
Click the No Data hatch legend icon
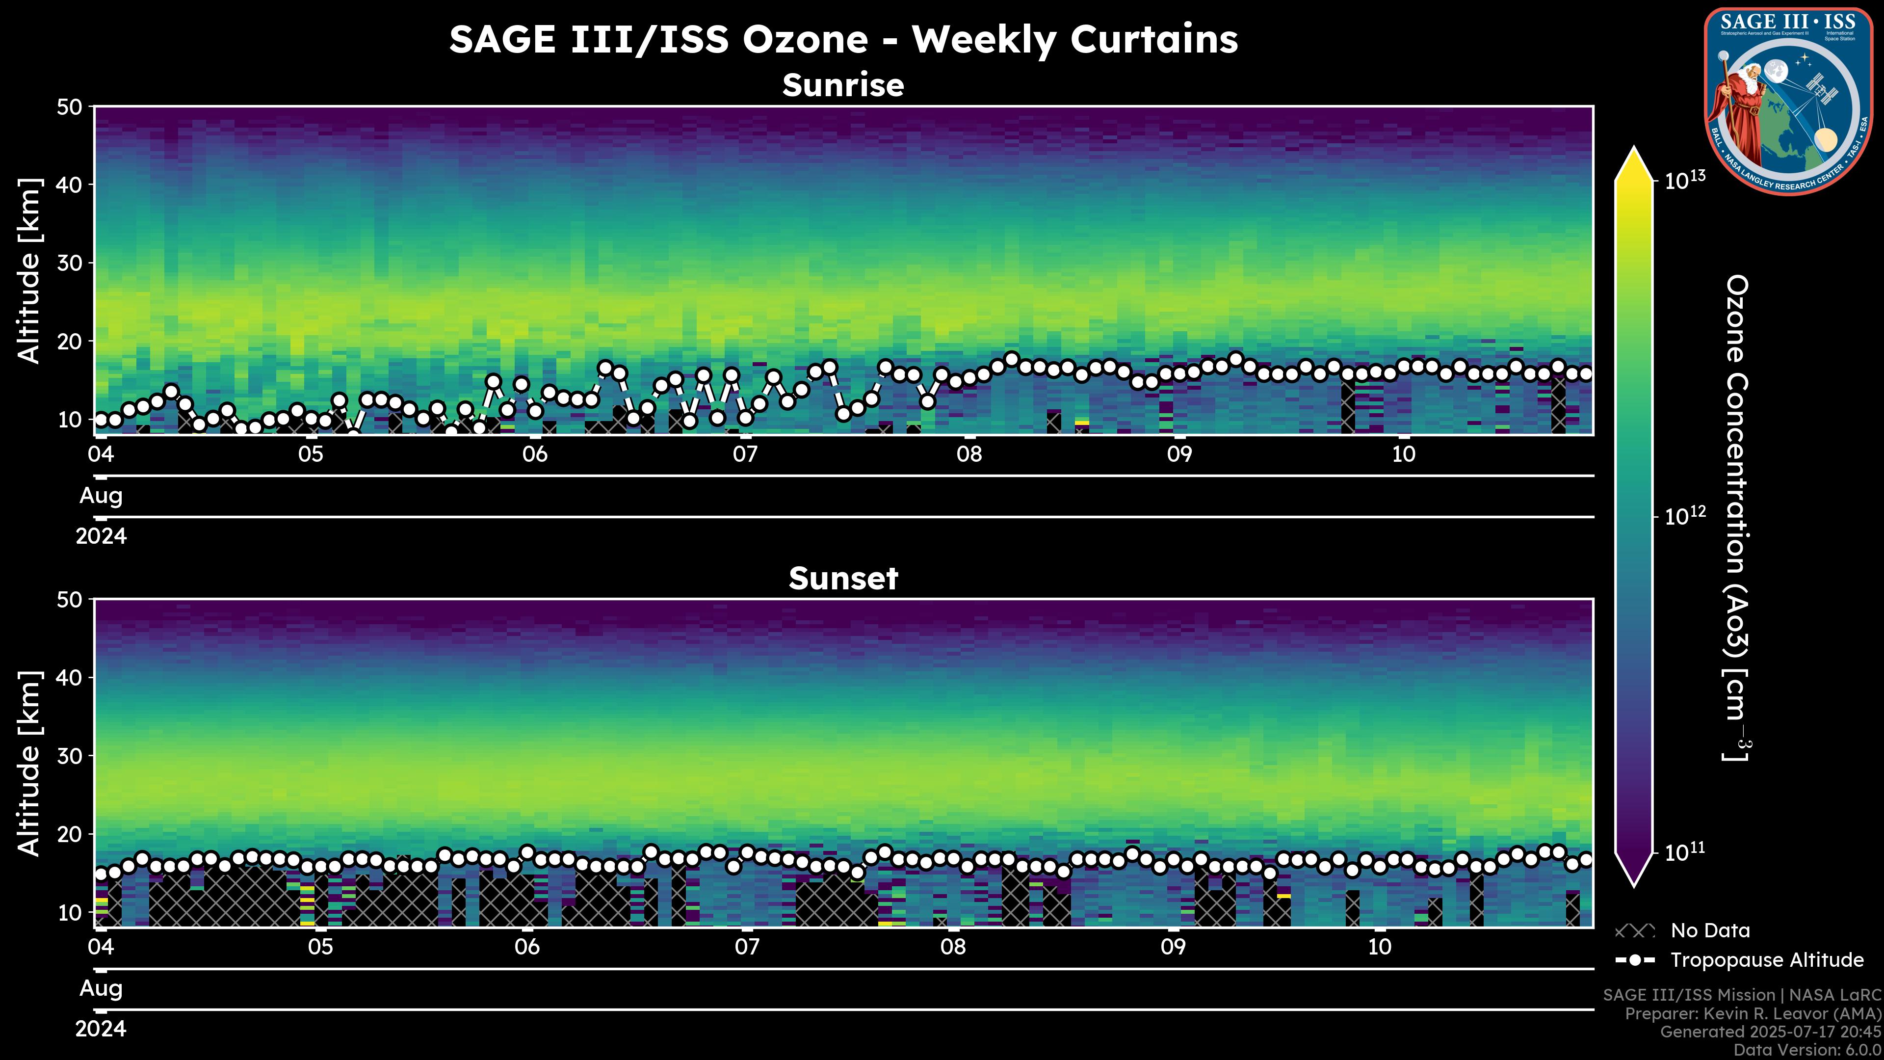click(x=1635, y=931)
